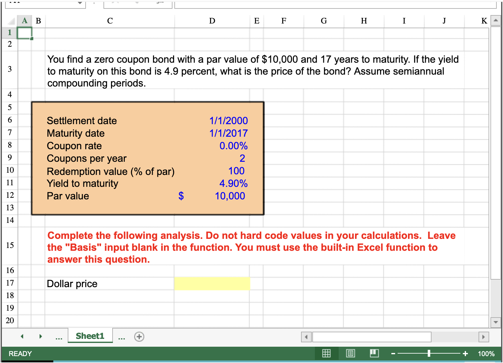Screen dimensions: 503x363
Task: Click the Select All corner triangle
Action: [x=11, y=21]
